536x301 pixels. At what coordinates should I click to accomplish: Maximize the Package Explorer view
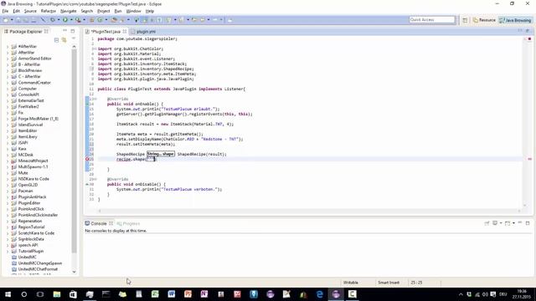(x=73, y=31)
